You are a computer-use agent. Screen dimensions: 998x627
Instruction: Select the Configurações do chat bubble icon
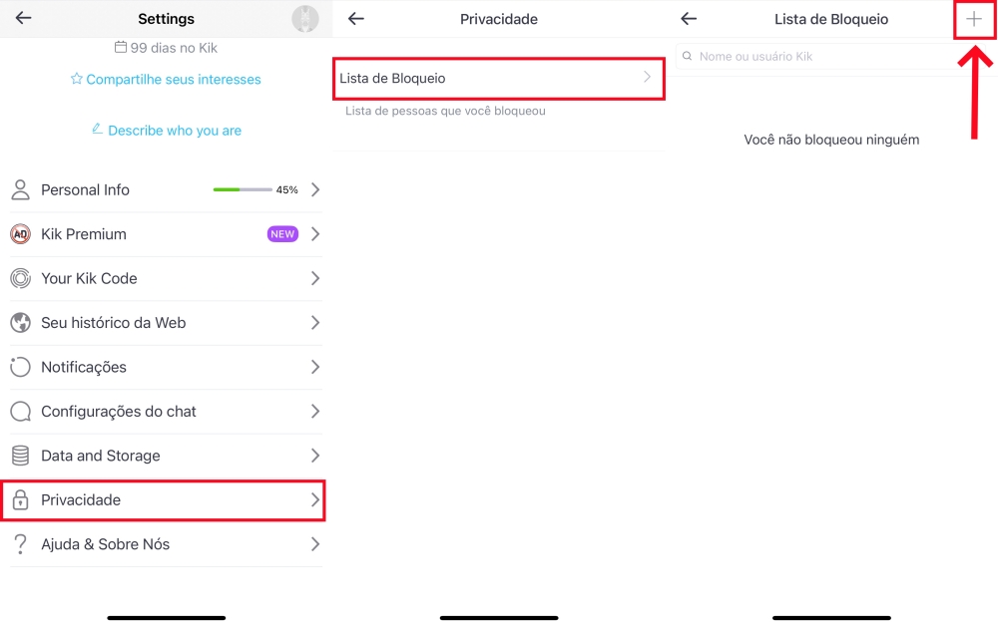click(x=21, y=412)
